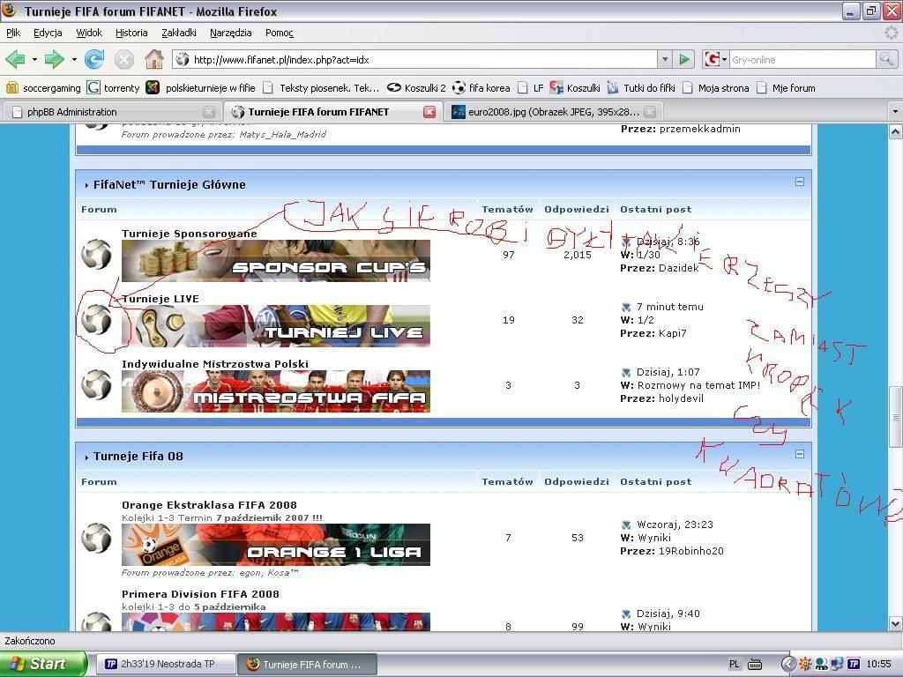Screen dimensions: 903x677
Task: Click the forum status ball icon for Turnieje LIVE
Action: point(96,319)
